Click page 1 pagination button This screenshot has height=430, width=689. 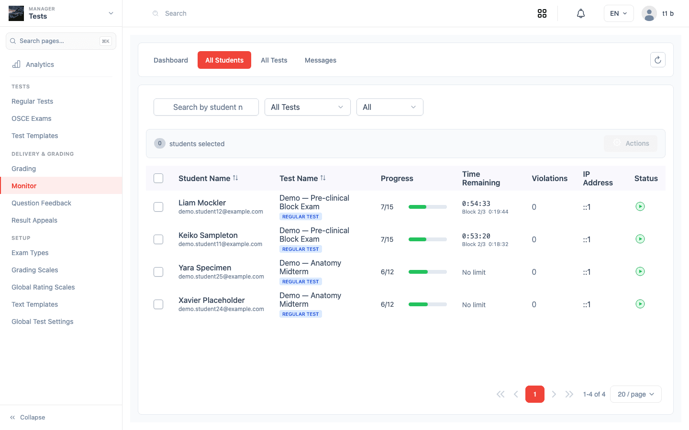(535, 394)
